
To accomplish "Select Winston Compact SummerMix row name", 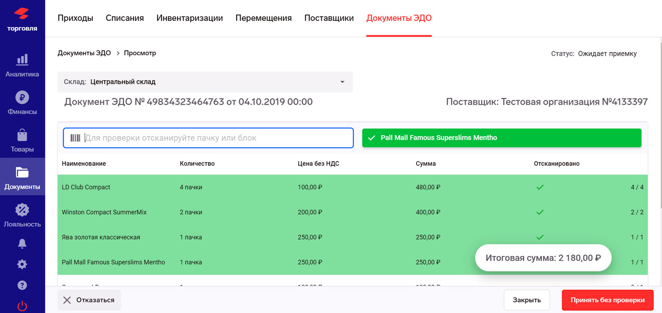I will pos(104,212).
